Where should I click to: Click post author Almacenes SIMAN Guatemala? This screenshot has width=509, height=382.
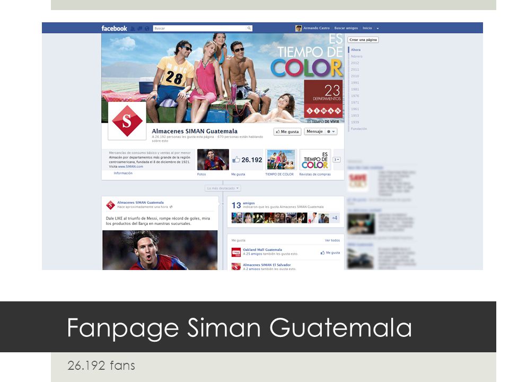click(x=140, y=202)
